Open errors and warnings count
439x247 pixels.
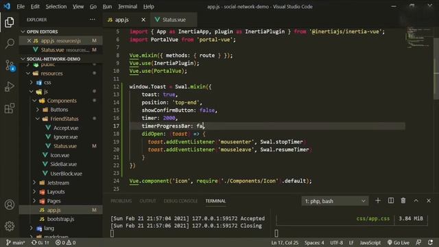click(66, 242)
